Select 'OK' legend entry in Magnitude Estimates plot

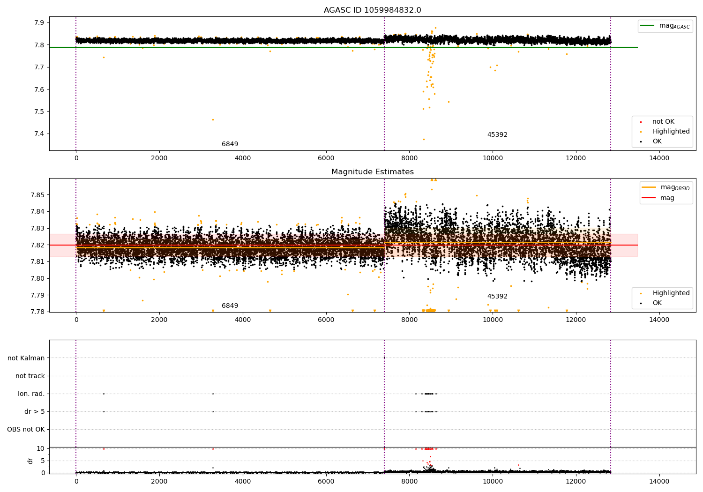click(657, 303)
